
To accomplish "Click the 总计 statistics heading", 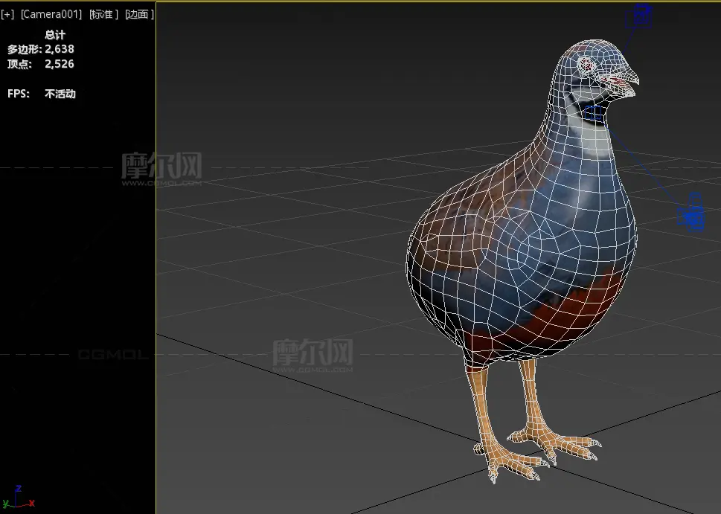I will pos(55,35).
